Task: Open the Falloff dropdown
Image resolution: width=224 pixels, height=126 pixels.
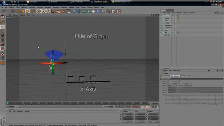Action: tap(172, 85)
